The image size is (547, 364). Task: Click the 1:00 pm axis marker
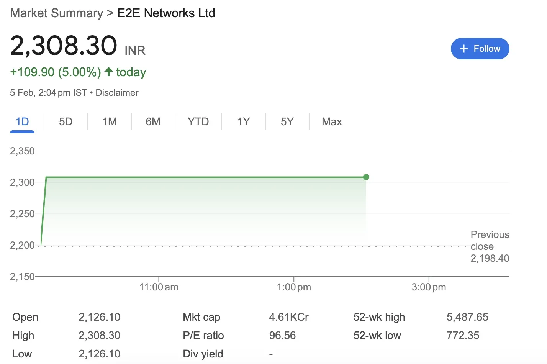[x=294, y=287]
